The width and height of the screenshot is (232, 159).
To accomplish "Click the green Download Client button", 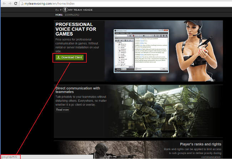I will (70, 57).
